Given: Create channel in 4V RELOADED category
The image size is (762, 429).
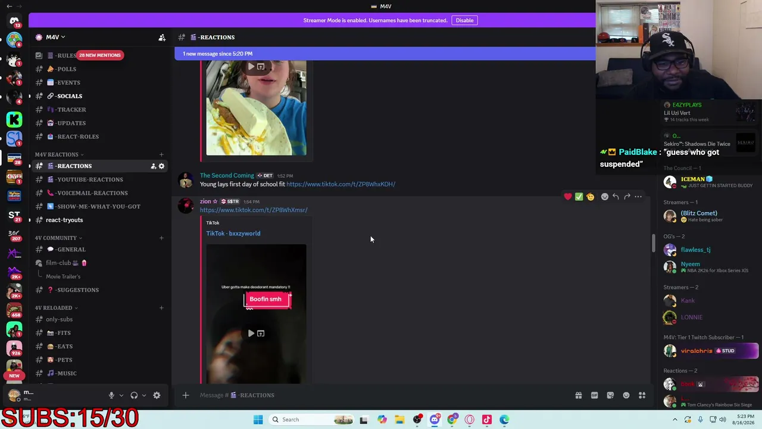Looking at the screenshot, I should (161, 308).
